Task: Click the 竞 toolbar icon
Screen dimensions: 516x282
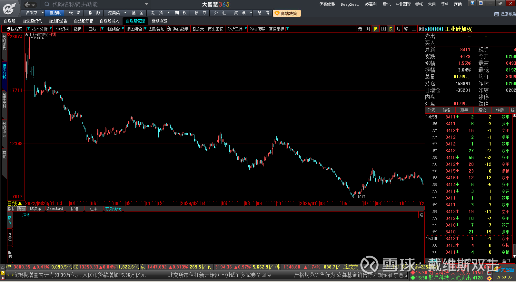Action: [x=360, y=29]
